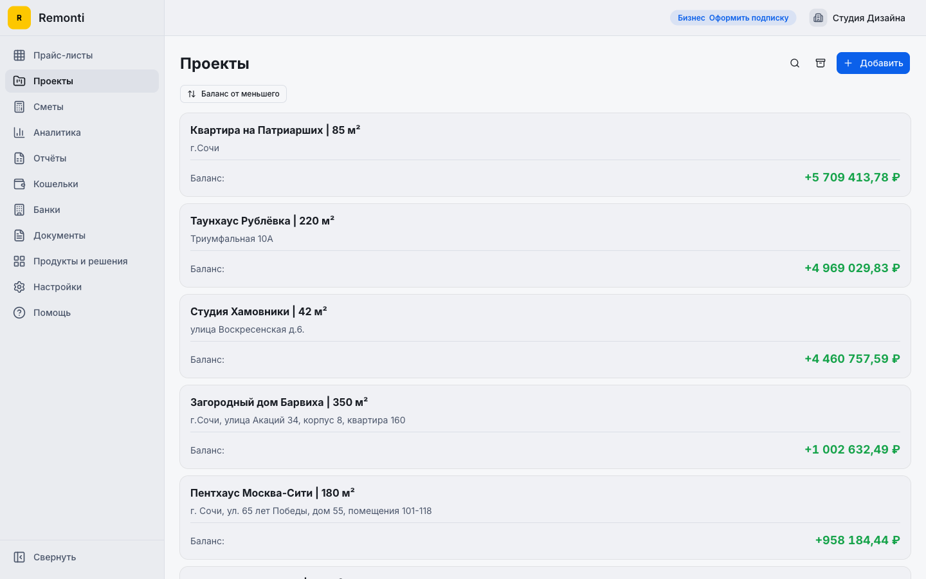Click the Remonti logo icon
926x579 pixels.
pyautogui.click(x=19, y=18)
